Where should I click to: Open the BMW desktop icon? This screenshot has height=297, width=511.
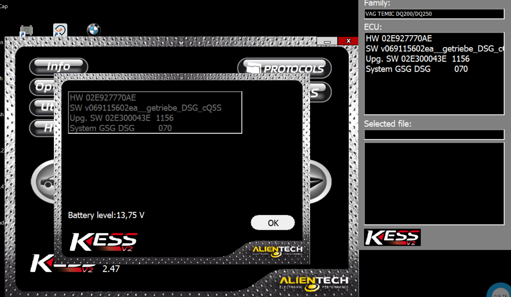point(94,30)
